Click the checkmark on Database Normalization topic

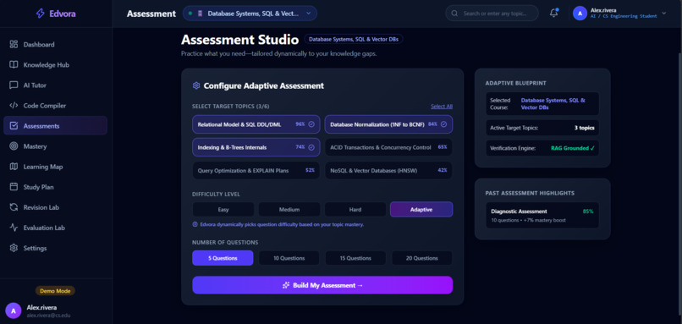click(x=443, y=124)
